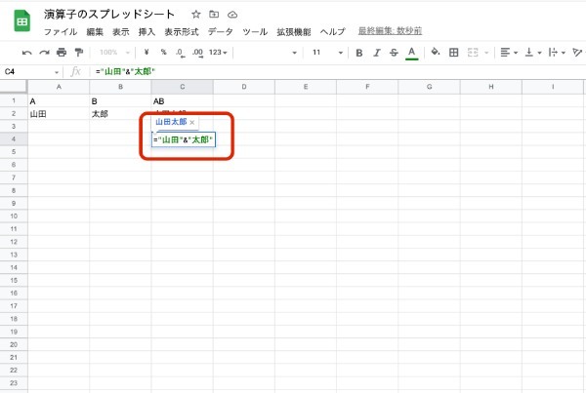586x393 pixels.
Task: Open vertical align dropdown
Action: click(533, 53)
